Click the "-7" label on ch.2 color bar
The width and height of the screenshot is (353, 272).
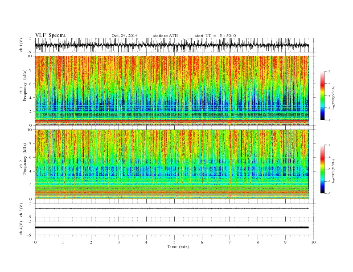point(329,193)
